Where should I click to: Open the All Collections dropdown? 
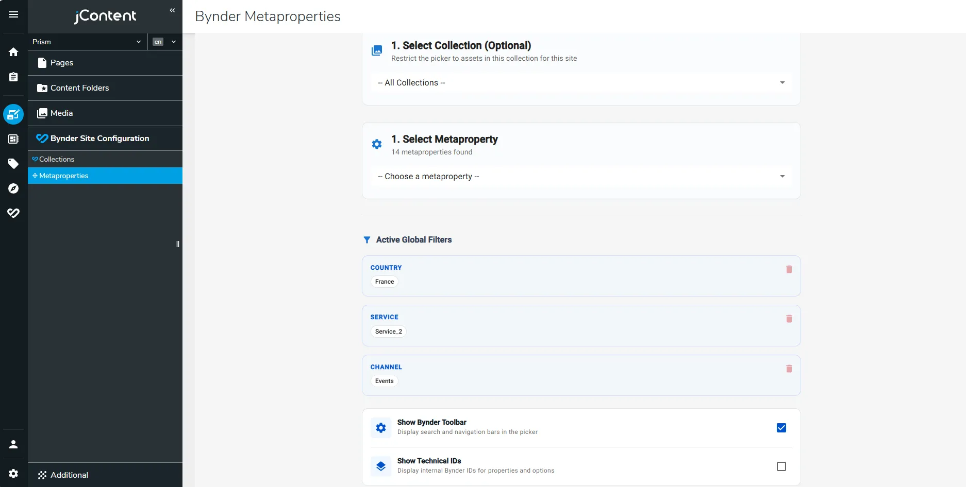click(581, 82)
